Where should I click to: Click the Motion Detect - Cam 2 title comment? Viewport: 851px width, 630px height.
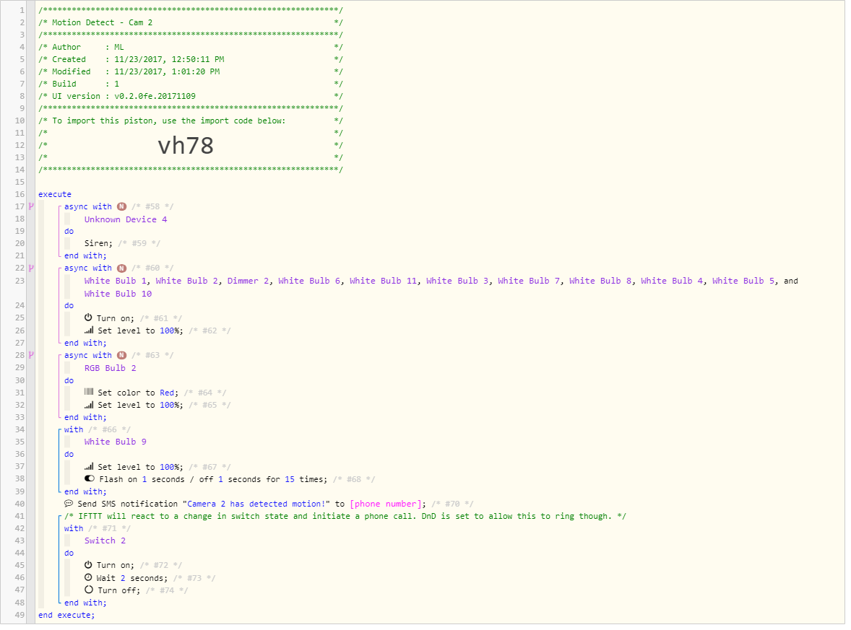102,22
